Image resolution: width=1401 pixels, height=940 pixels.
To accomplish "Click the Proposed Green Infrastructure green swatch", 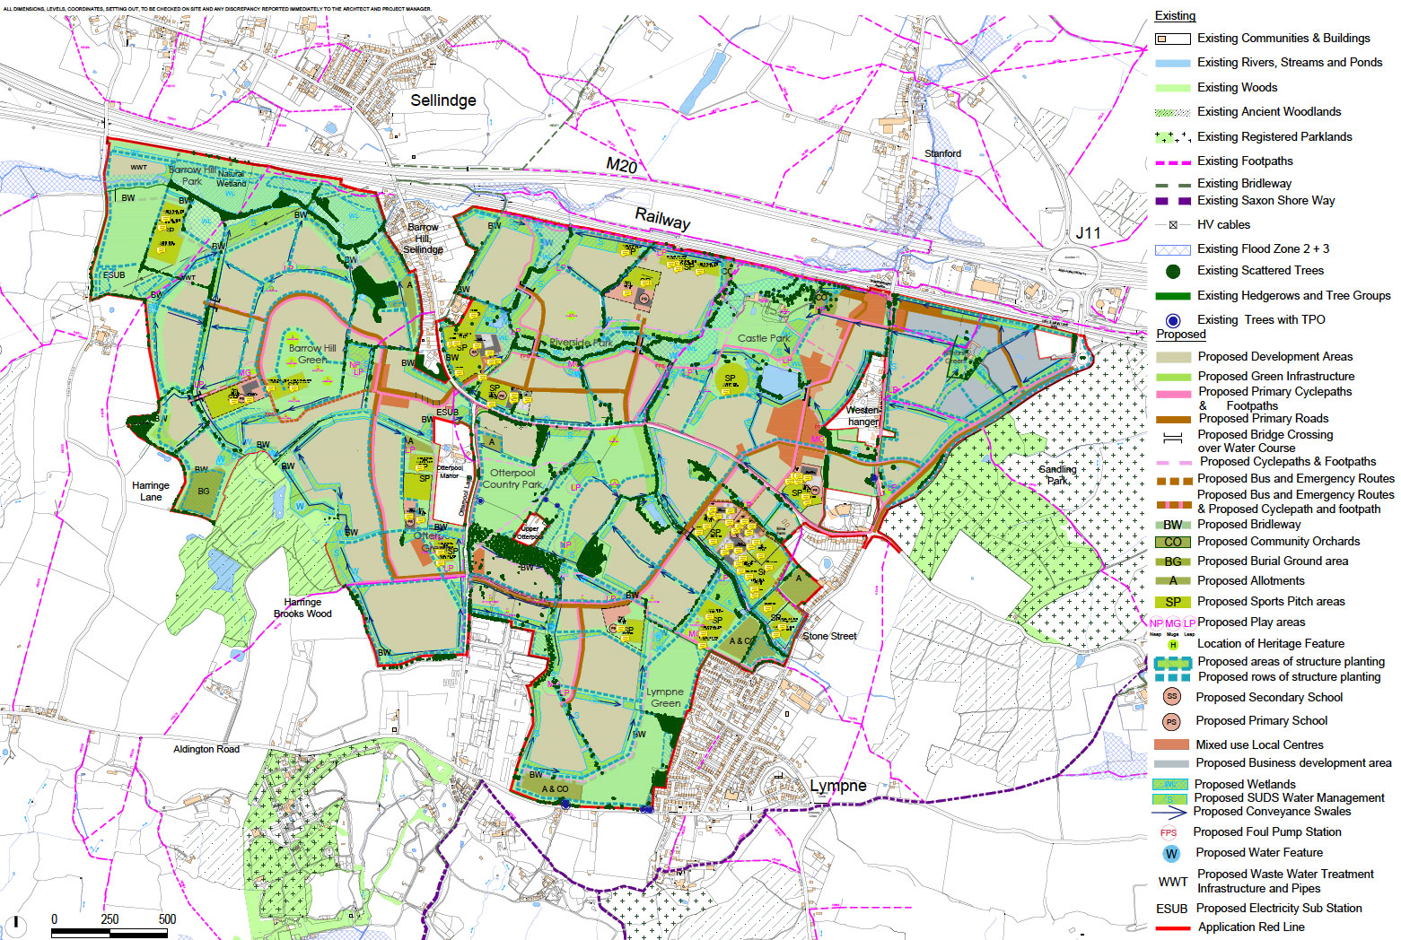I will click(x=1173, y=377).
